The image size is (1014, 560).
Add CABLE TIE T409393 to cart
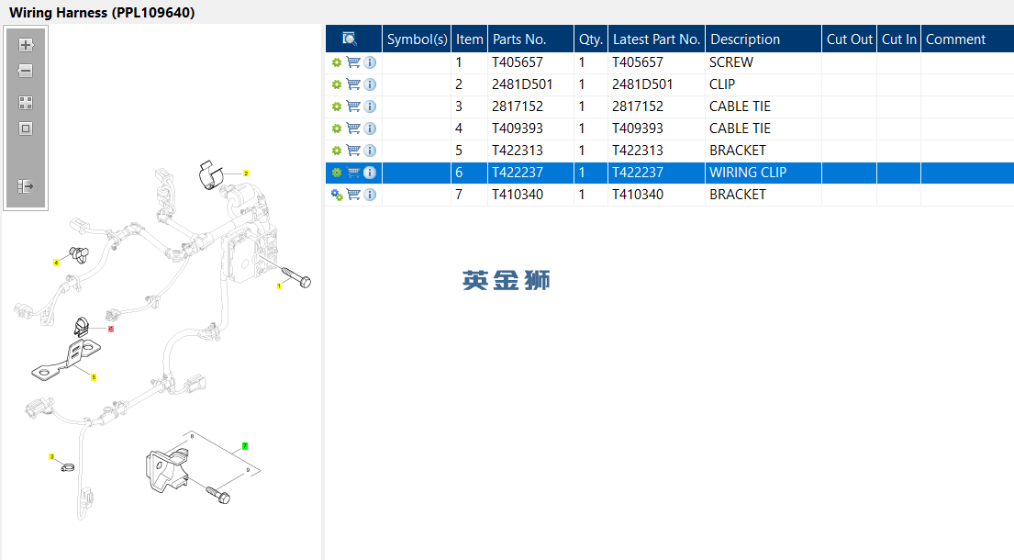point(353,129)
